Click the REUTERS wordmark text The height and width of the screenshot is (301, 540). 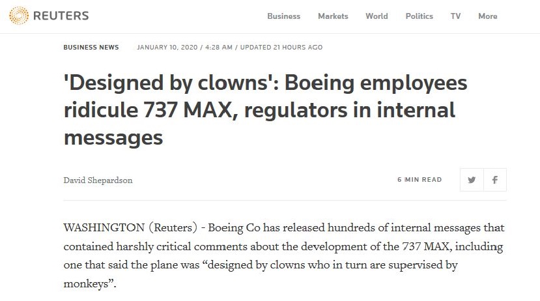(x=63, y=16)
